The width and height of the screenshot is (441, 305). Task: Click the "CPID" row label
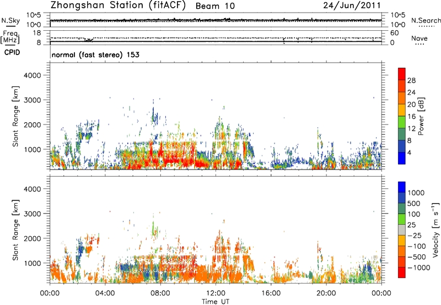pos(12,52)
